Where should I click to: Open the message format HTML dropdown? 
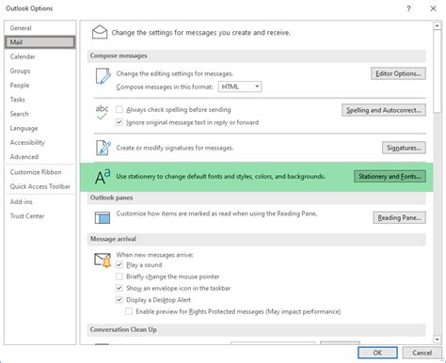click(240, 87)
